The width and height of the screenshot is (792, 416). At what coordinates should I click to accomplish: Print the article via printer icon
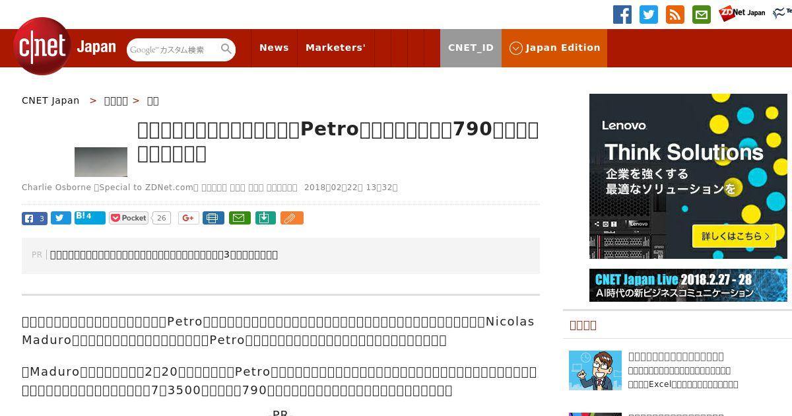tap(213, 218)
